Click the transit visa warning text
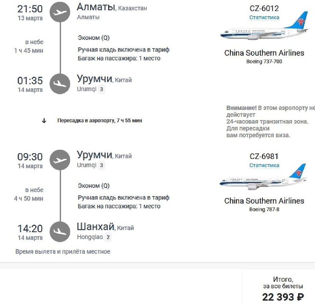Image resolution: width=315 pixels, height=304 pixels. 270,122
